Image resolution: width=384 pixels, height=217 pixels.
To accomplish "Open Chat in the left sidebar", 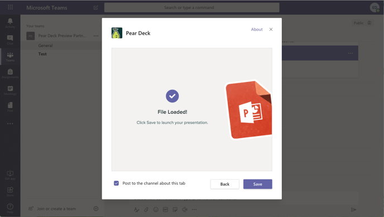I will coord(10,40).
